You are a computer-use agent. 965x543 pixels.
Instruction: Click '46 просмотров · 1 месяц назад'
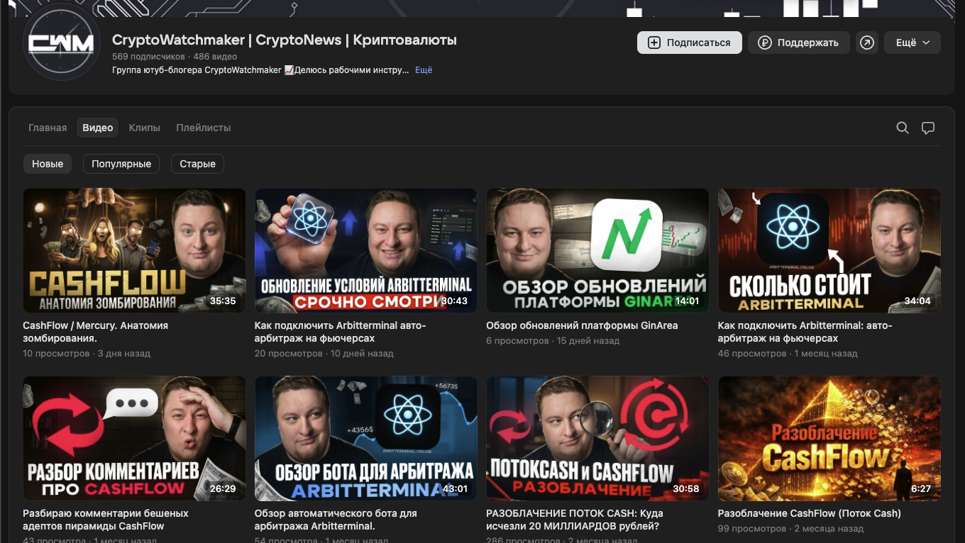coord(788,353)
